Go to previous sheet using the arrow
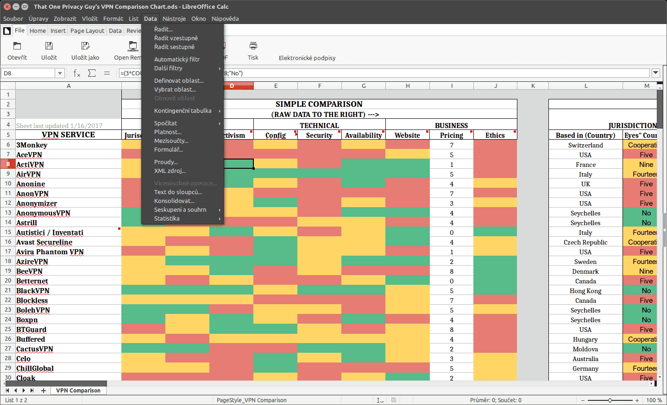The image size is (667, 405). 15,391
